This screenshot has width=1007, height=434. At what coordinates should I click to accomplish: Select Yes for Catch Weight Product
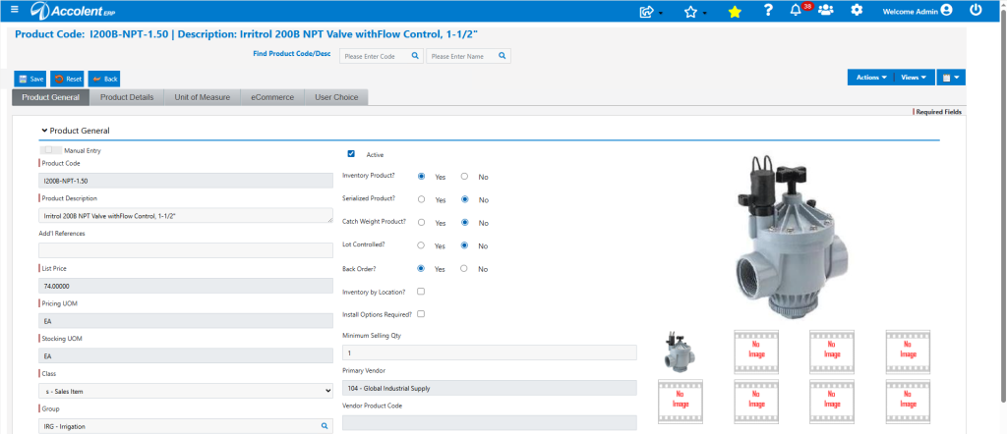421,223
